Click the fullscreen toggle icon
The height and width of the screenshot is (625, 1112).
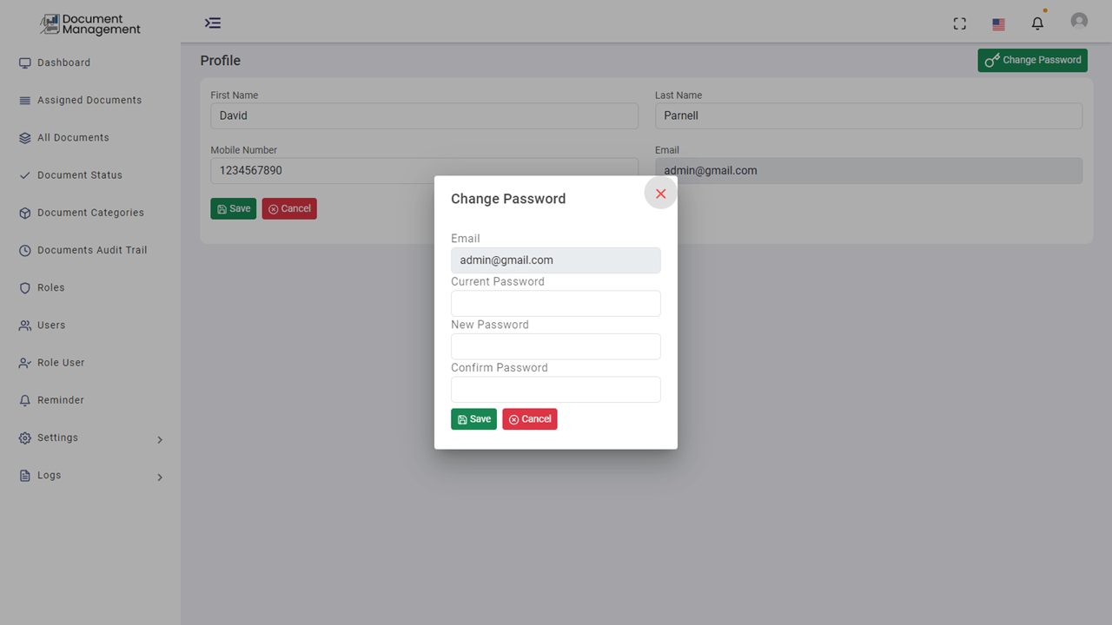click(x=959, y=23)
